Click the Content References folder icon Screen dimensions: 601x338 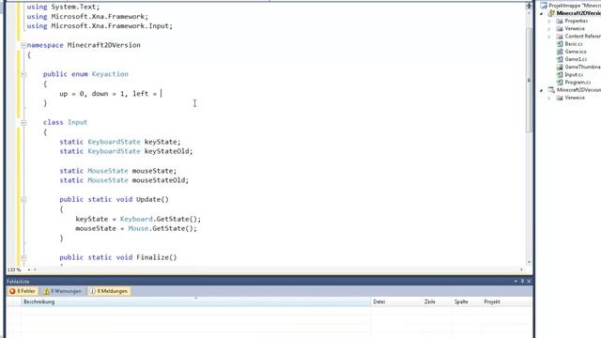[x=560, y=37]
